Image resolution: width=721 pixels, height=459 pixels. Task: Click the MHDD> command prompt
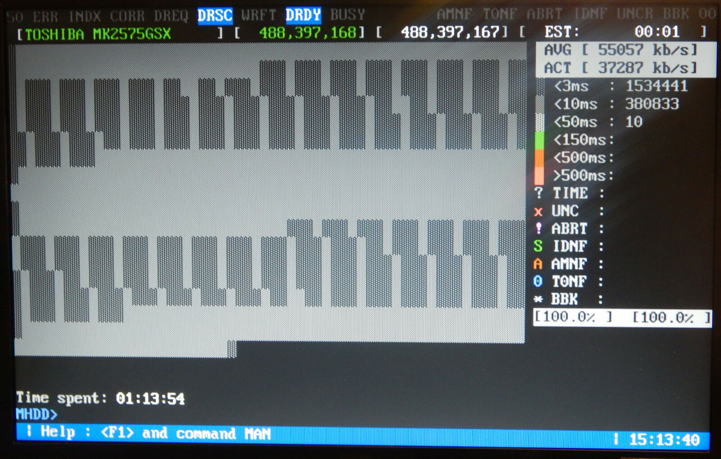(x=37, y=414)
